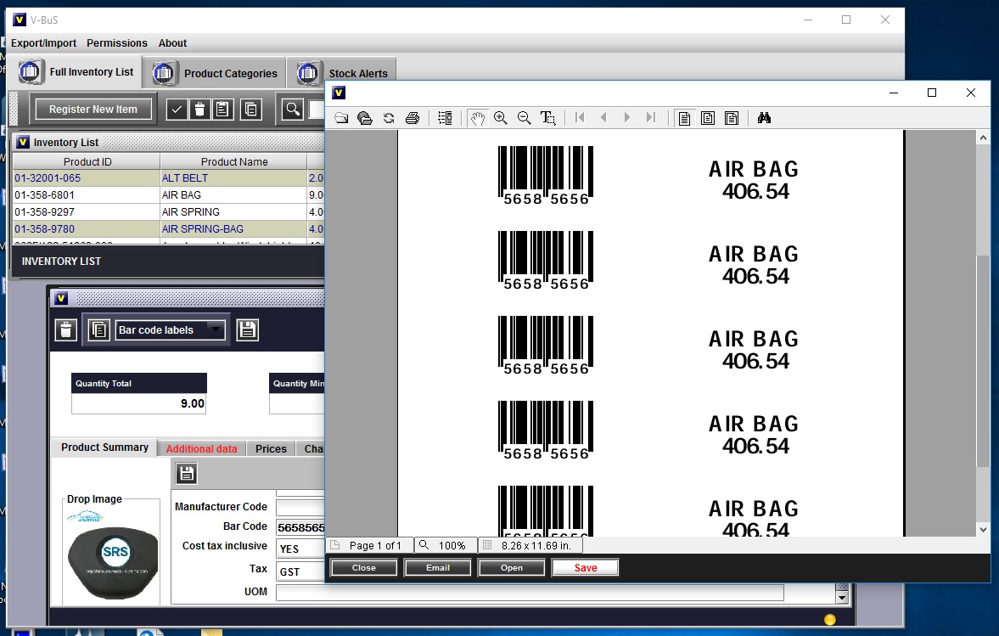999x636 pixels.
Task: Select the AIR SPRING product name cell
Action: point(233,212)
